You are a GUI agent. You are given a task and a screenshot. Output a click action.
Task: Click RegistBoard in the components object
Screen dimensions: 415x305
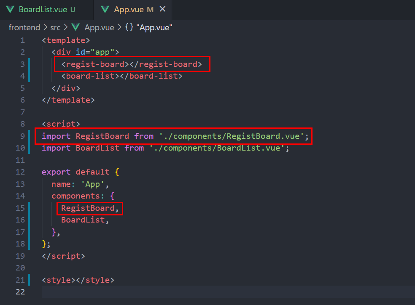click(x=88, y=208)
